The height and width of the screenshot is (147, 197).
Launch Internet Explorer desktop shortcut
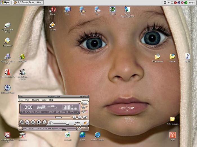[98, 136]
